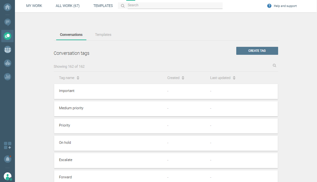
Task: Open the add apps grid icon
Action: [7, 145]
